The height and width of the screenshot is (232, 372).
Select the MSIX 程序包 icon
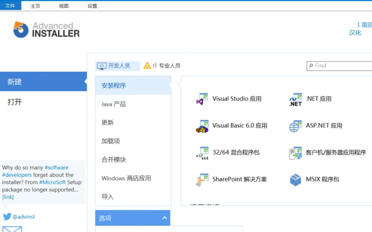[x=295, y=180]
